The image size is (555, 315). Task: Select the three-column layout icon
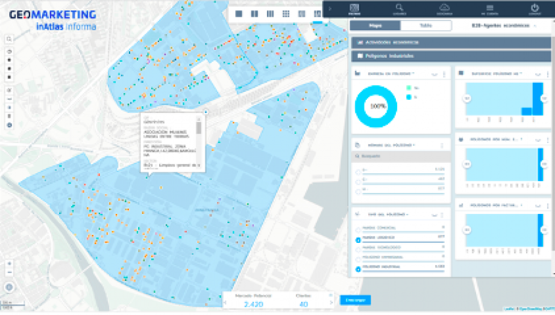(x=271, y=14)
